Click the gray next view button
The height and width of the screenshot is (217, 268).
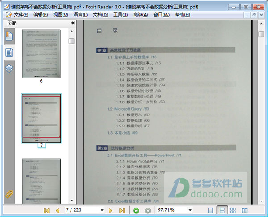pos(148,211)
